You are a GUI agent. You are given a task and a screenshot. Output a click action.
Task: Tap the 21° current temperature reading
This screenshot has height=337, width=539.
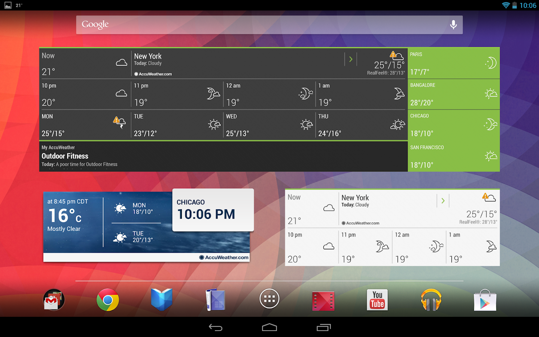click(x=48, y=72)
